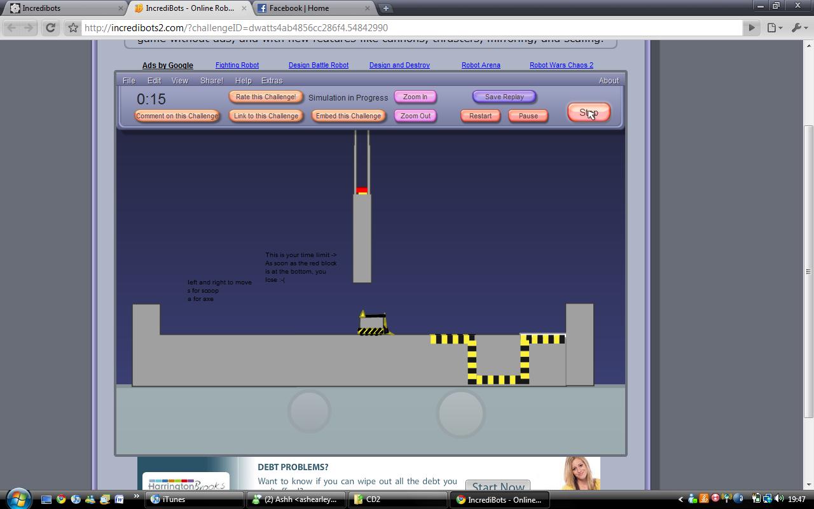
Task: Open the Design Battle Robot ad link
Action: (x=319, y=65)
